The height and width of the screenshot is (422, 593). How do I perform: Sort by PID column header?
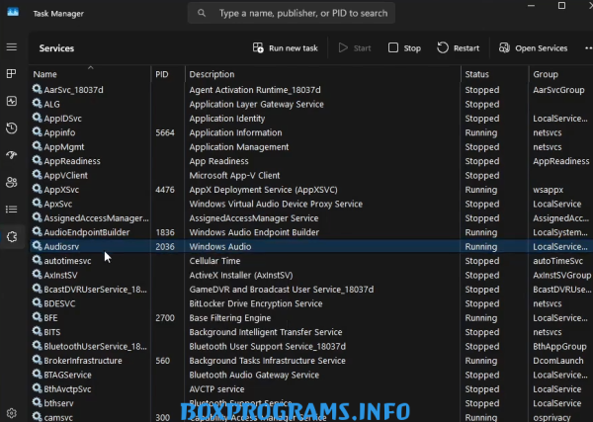pos(162,74)
